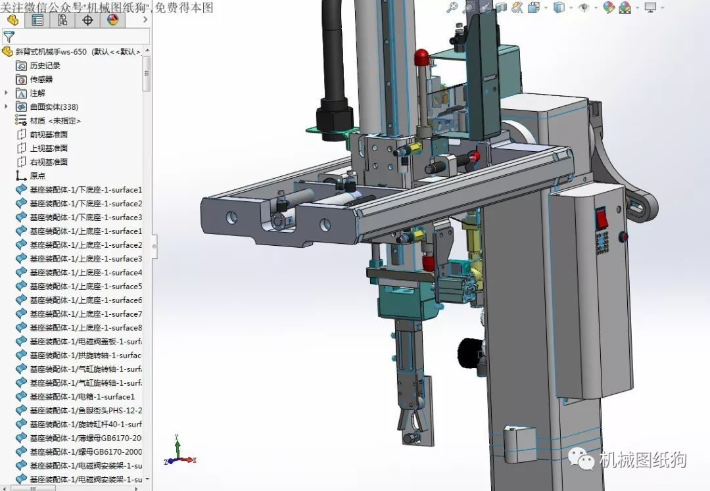Click the 注解 annotation folder icon

[x=21, y=93]
